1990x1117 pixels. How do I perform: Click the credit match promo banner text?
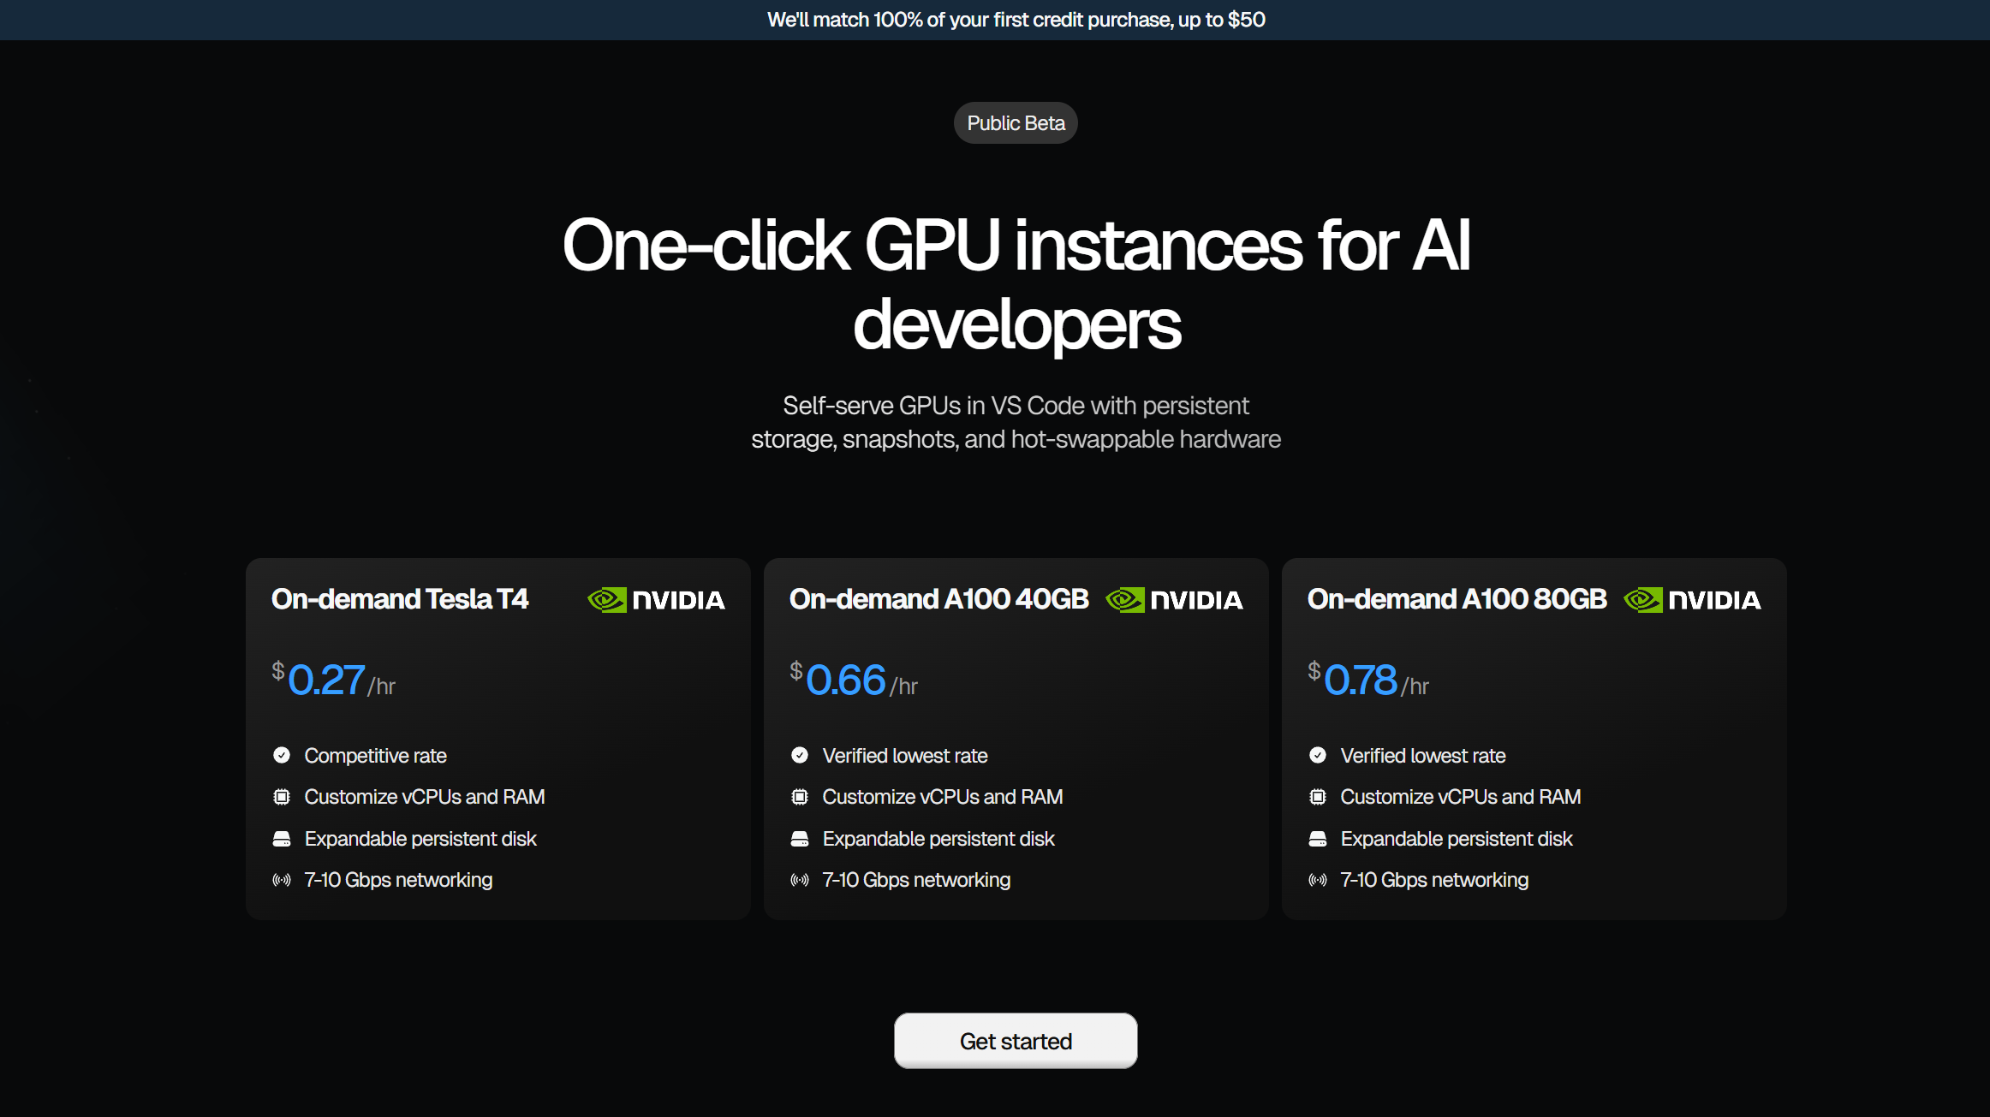1016,20
